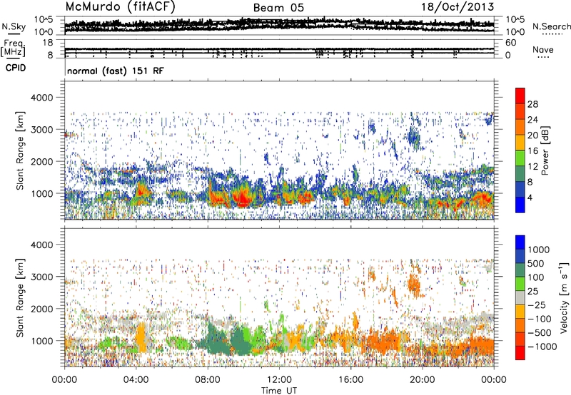Click the light green 12-16 dB power swatch
This screenshot has height=395, width=571.
(520, 158)
